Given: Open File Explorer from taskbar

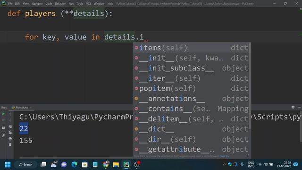Looking at the screenshot, I should [116, 164].
